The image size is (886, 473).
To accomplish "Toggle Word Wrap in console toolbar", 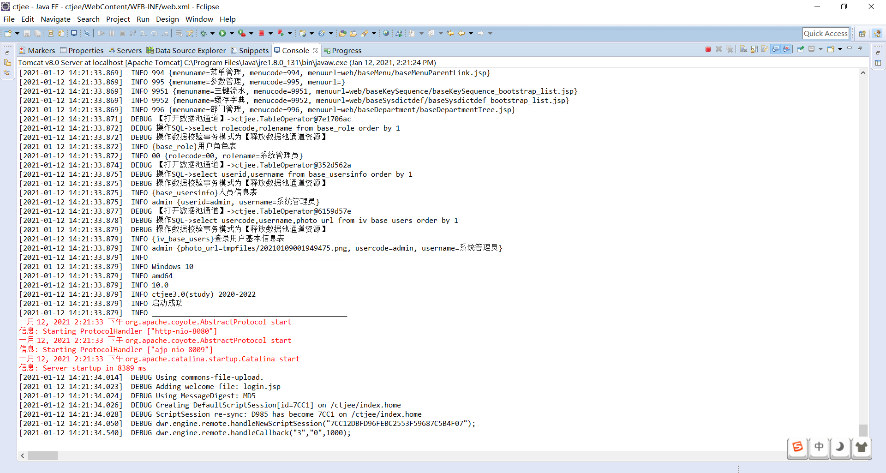I will tap(765, 49).
